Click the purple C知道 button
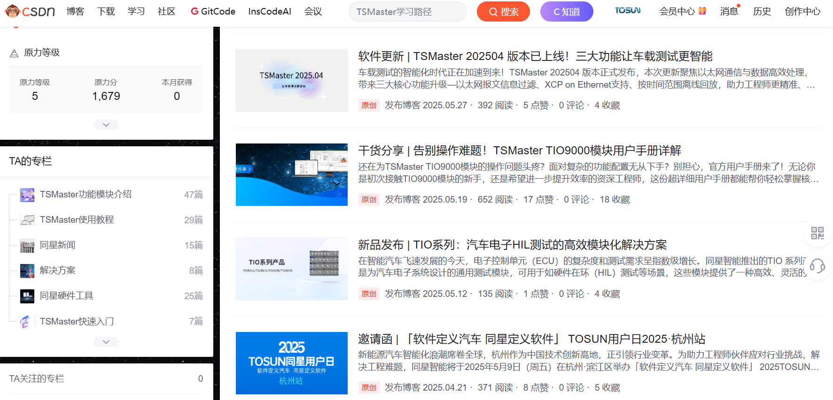833x400 pixels. tap(567, 12)
